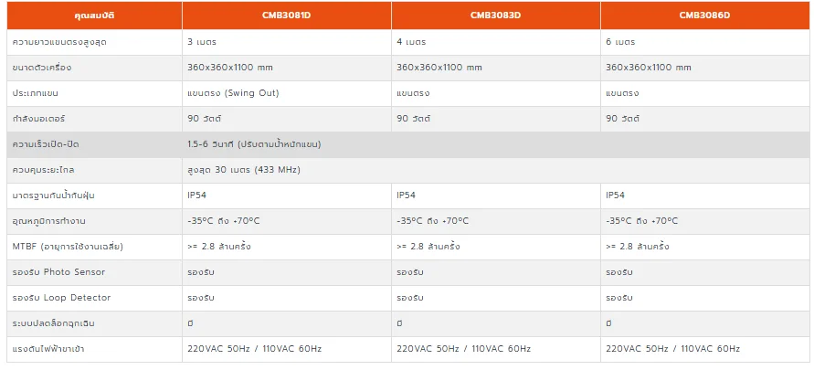Select the '3 เมตร' arm length cell
The width and height of the screenshot is (814, 370).
click(287, 42)
